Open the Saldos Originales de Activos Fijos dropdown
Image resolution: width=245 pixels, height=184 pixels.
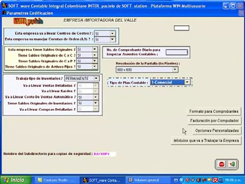click(x=94, y=67)
